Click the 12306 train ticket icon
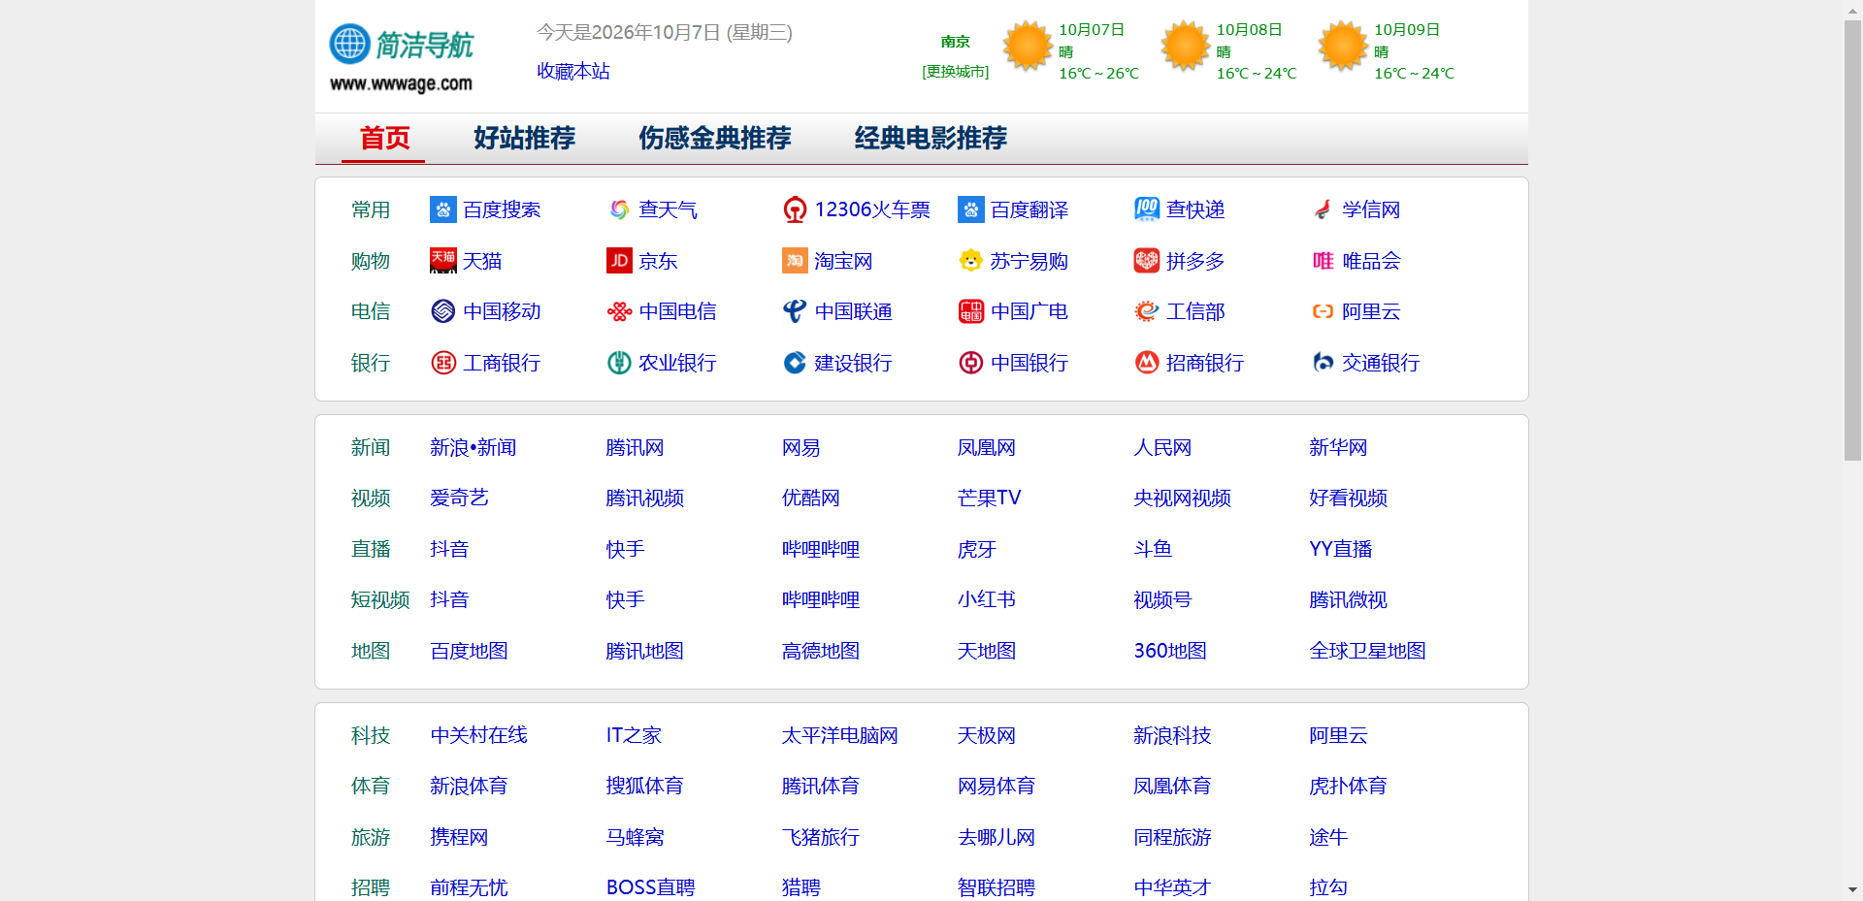Image resolution: width=1863 pixels, height=901 pixels. (795, 209)
